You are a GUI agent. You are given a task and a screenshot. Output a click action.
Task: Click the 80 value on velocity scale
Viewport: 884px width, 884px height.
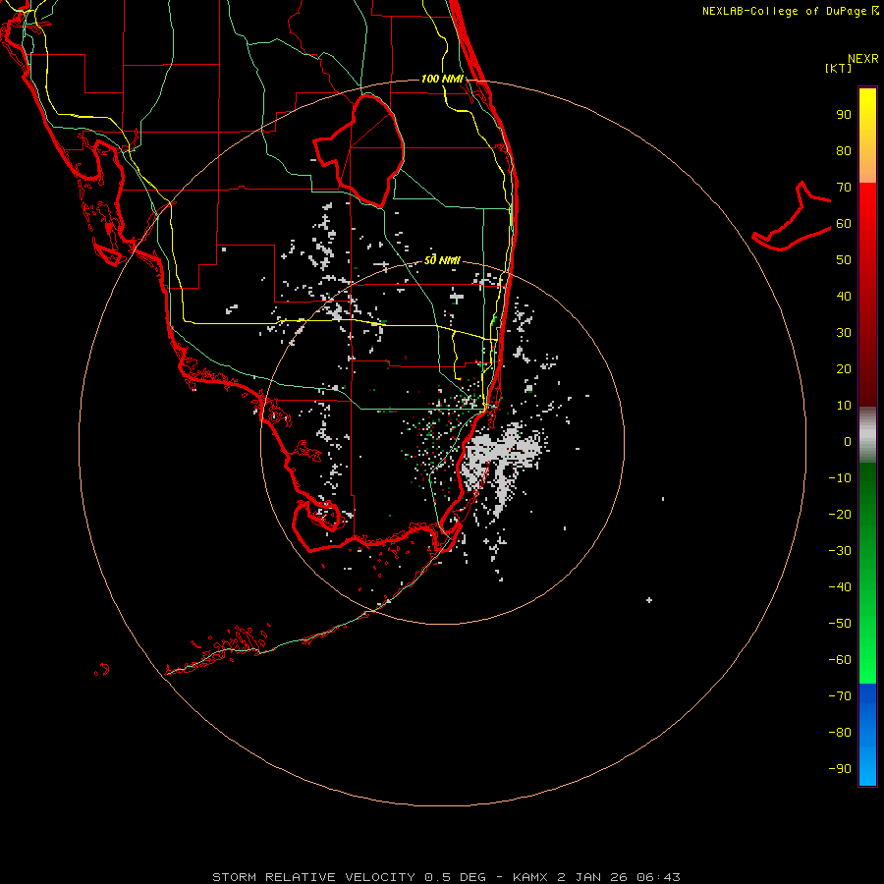(x=844, y=150)
